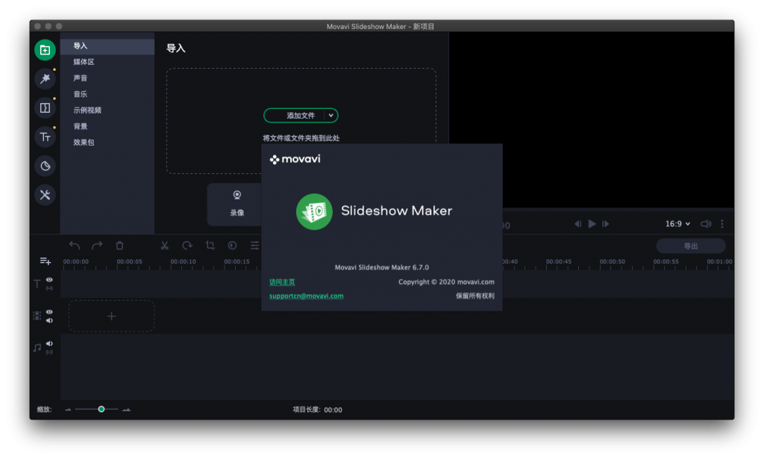The image size is (764, 459).
Task: Click the preview volume speaker icon
Action: (706, 224)
